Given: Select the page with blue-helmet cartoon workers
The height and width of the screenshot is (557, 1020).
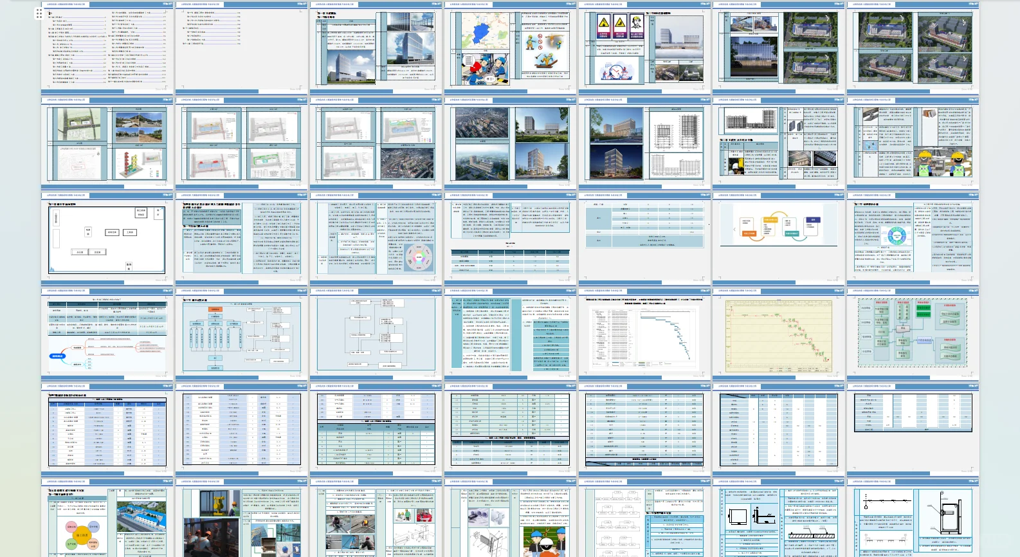Looking at the screenshot, I should [x=511, y=518].
